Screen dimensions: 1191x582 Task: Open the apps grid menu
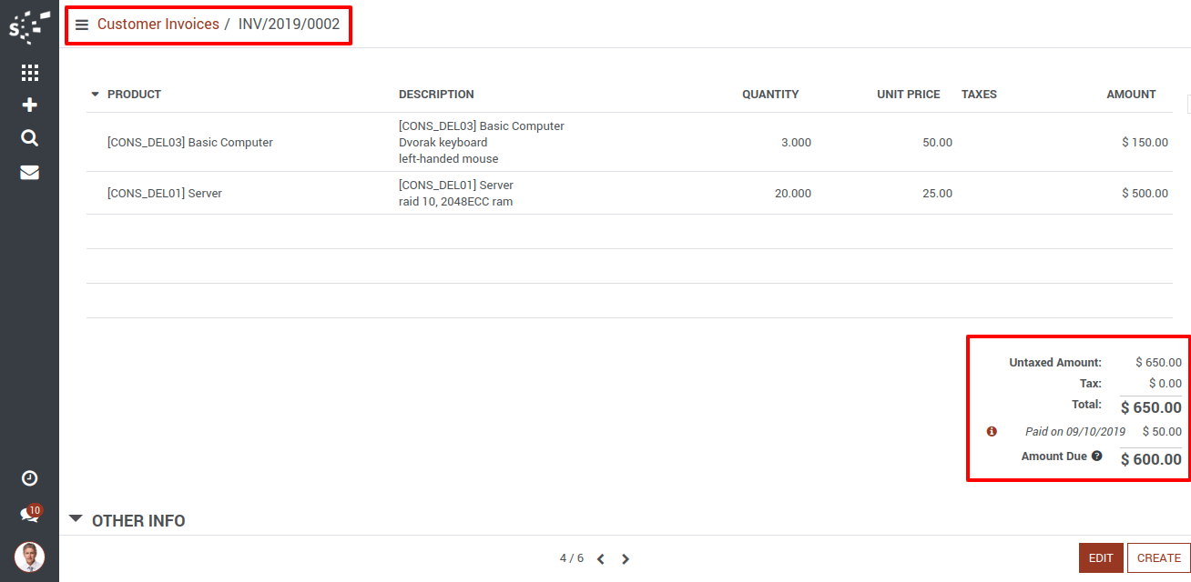coord(29,73)
